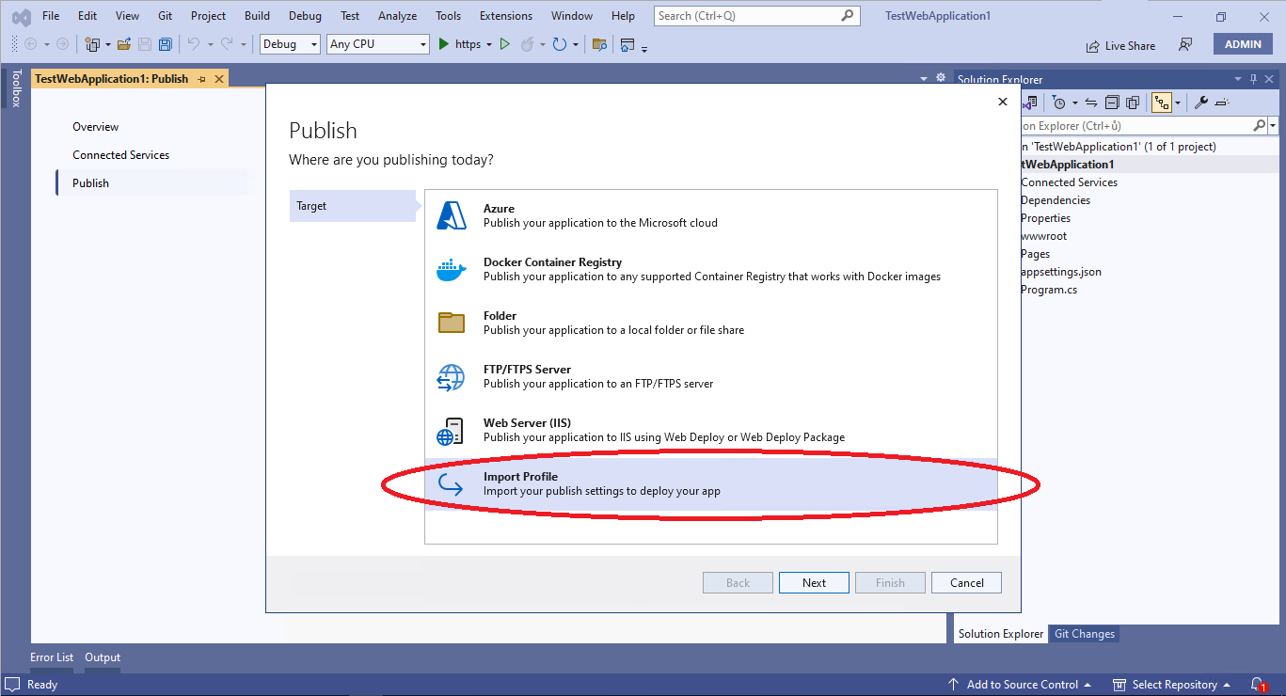The height and width of the screenshot is (696, 1286).
Task: Close the TestWebApplication1: Publish tab
Action: click(220, 79)
